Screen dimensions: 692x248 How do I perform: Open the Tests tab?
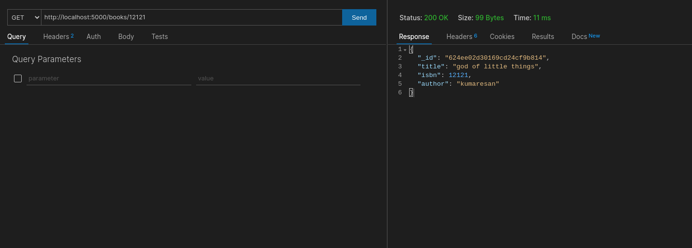click(160, 37)
